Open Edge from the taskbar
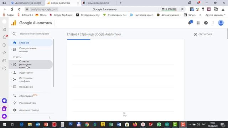Viewport: 228px width, 128px height. 21,124
